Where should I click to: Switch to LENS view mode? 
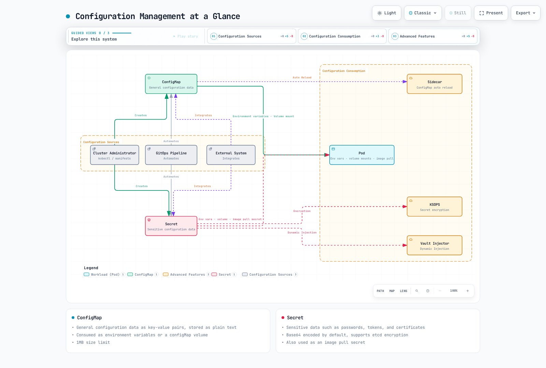pyautogui.click(x=404, y=291)
